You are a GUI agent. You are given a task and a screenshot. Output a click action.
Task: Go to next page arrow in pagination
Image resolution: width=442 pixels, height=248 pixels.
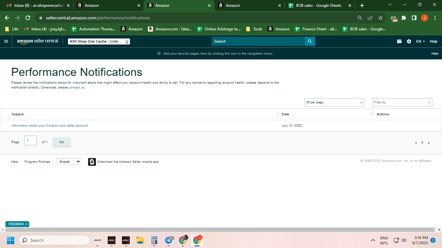click(429, 143)
